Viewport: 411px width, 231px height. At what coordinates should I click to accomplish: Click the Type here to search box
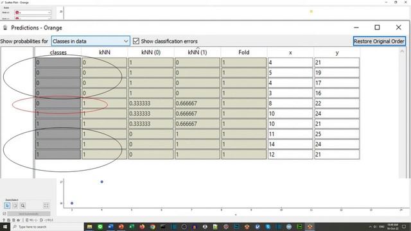coord(47,227)
